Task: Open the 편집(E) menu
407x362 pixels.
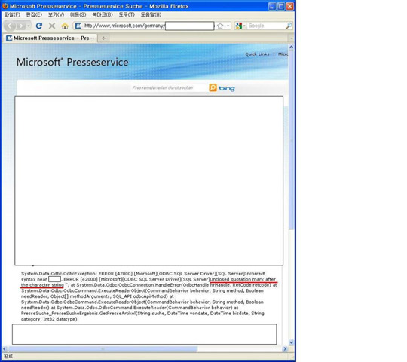Action: tap(34, 14)
